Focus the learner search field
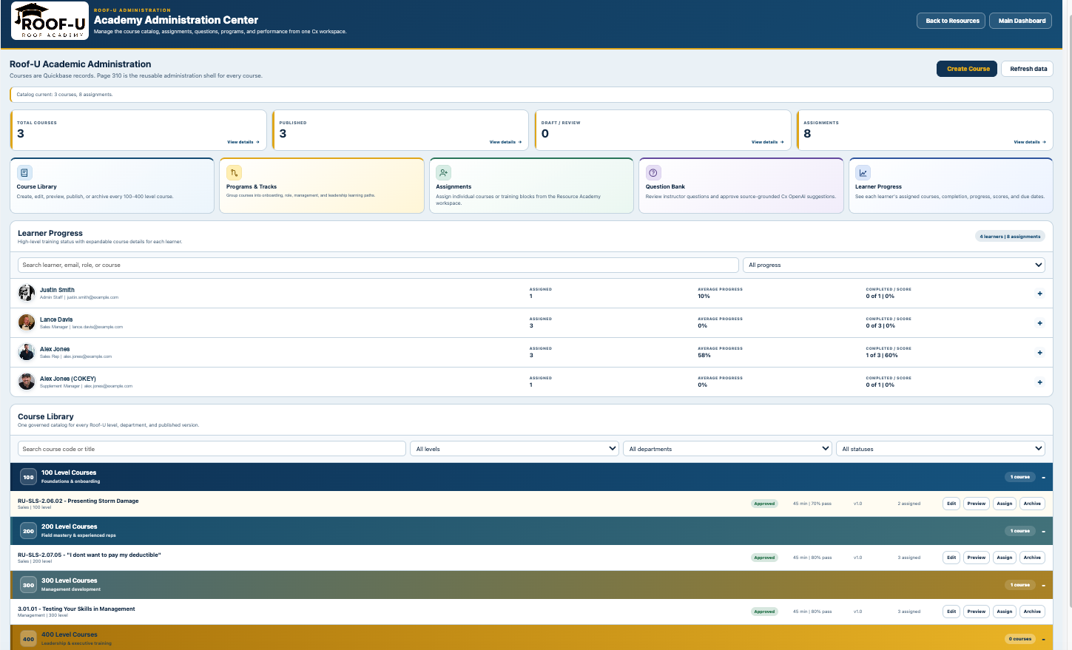The height and width of the screenshot is (650, 1072). click(378, 265)
